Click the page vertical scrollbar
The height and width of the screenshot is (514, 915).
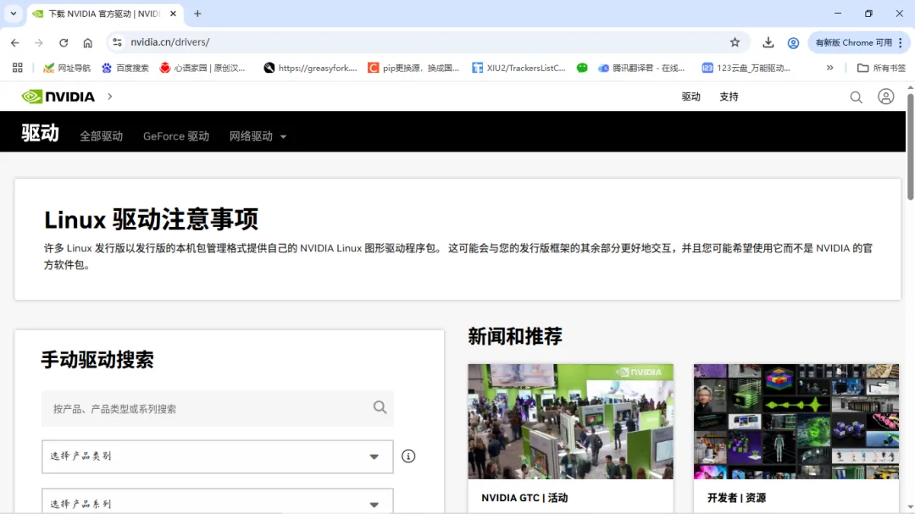coord(910,146)
